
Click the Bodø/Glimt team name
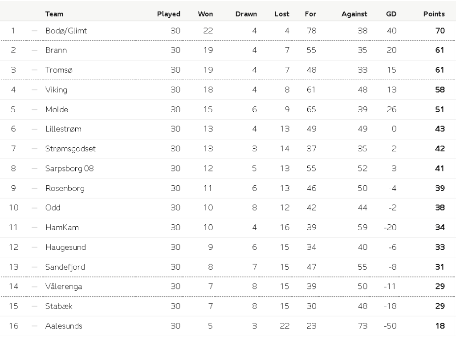66,31
